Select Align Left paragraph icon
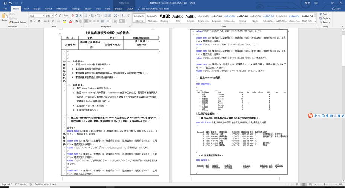 (86, 21)
